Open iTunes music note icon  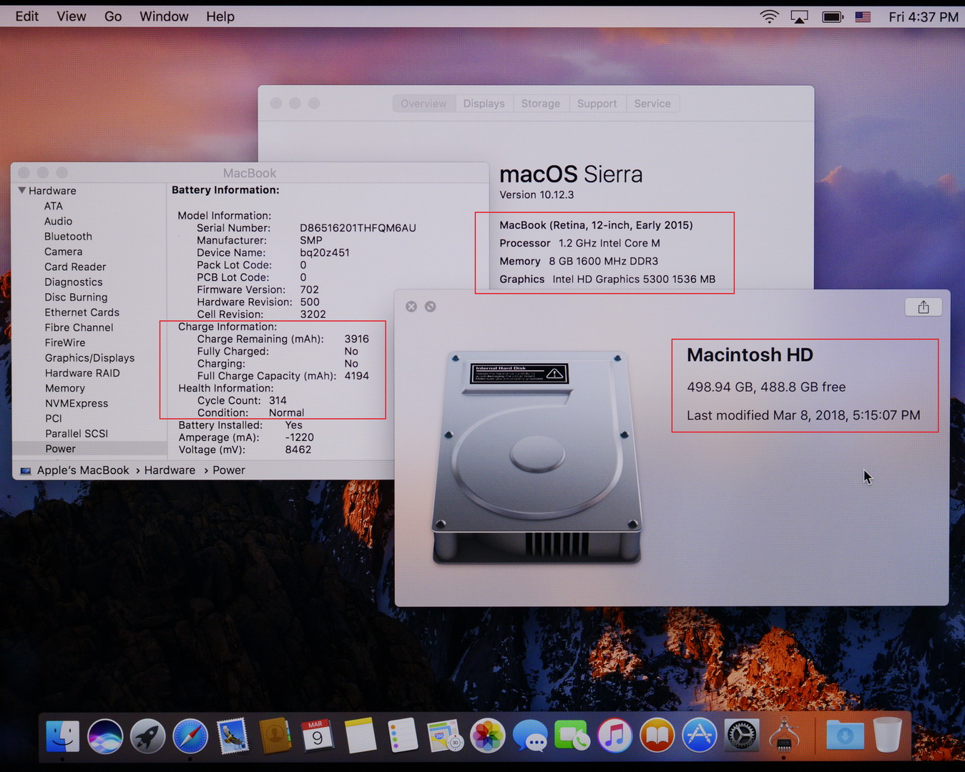pyautogui.click(x=615, y=736)
